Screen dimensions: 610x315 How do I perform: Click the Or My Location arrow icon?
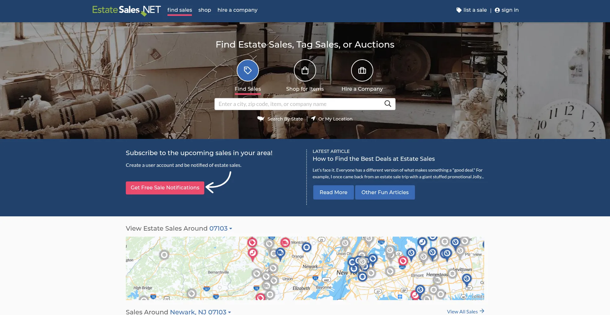point(313,118)
